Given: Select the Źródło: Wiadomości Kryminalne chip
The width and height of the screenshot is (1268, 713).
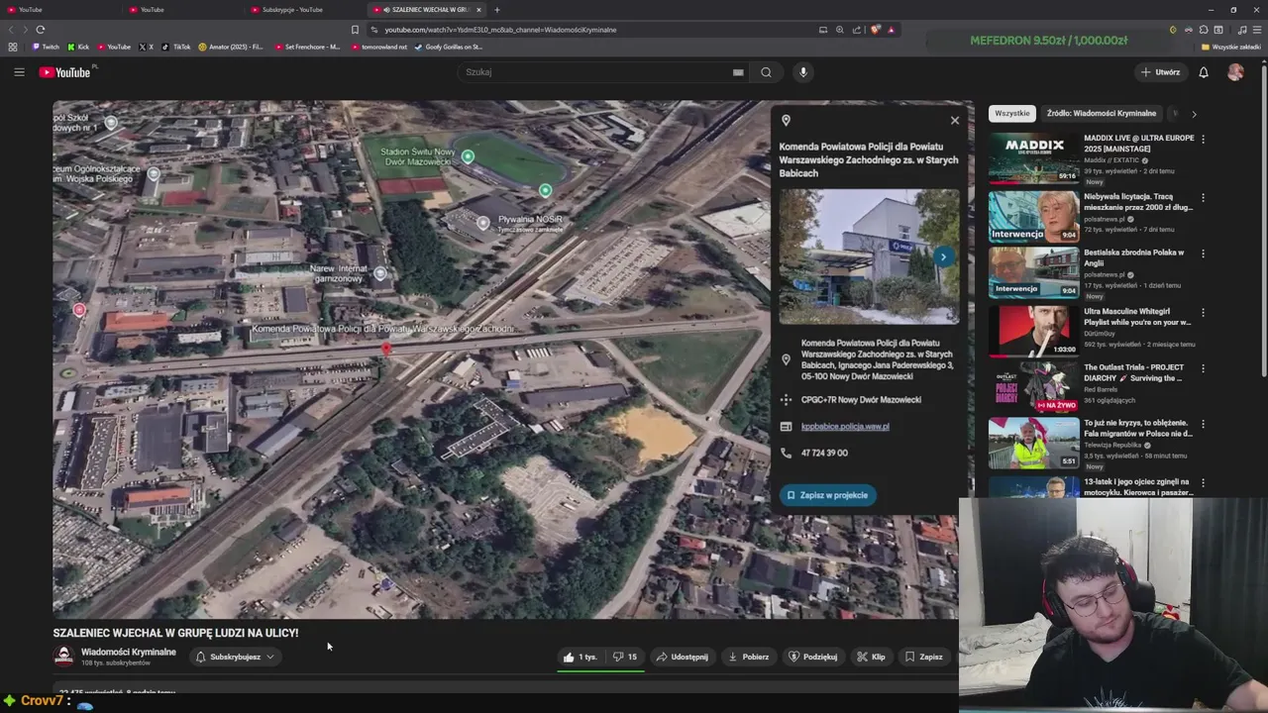Looking at the screenshot, I should pos(1102,113).
